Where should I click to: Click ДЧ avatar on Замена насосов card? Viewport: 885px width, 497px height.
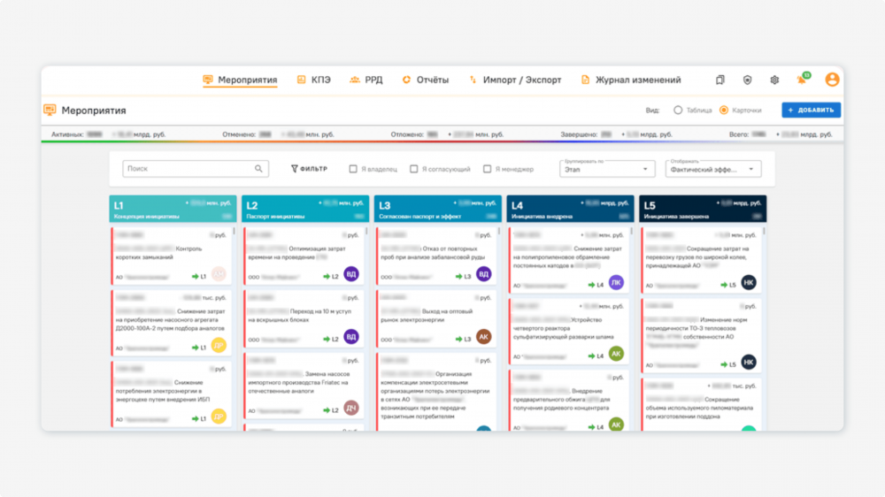coord(351,408)
